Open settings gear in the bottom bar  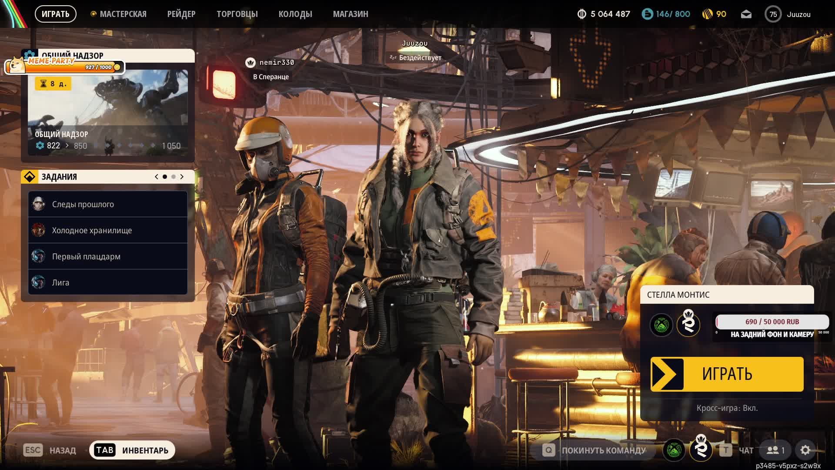coord(805,450)
